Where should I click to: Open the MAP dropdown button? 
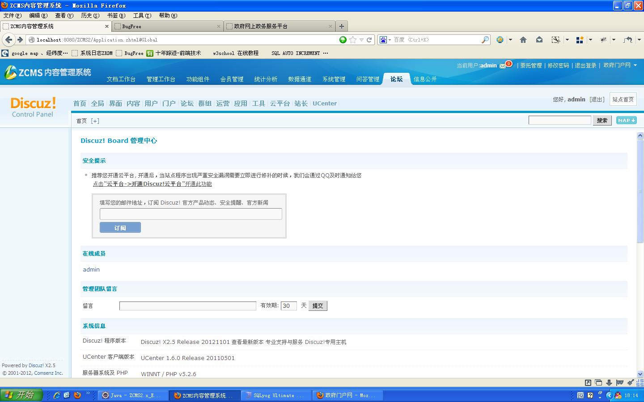click(626, 120)
